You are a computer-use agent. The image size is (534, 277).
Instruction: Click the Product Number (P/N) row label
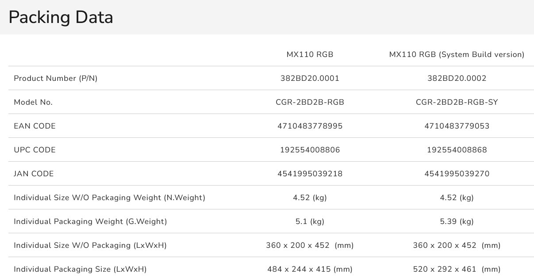(56, 79)
